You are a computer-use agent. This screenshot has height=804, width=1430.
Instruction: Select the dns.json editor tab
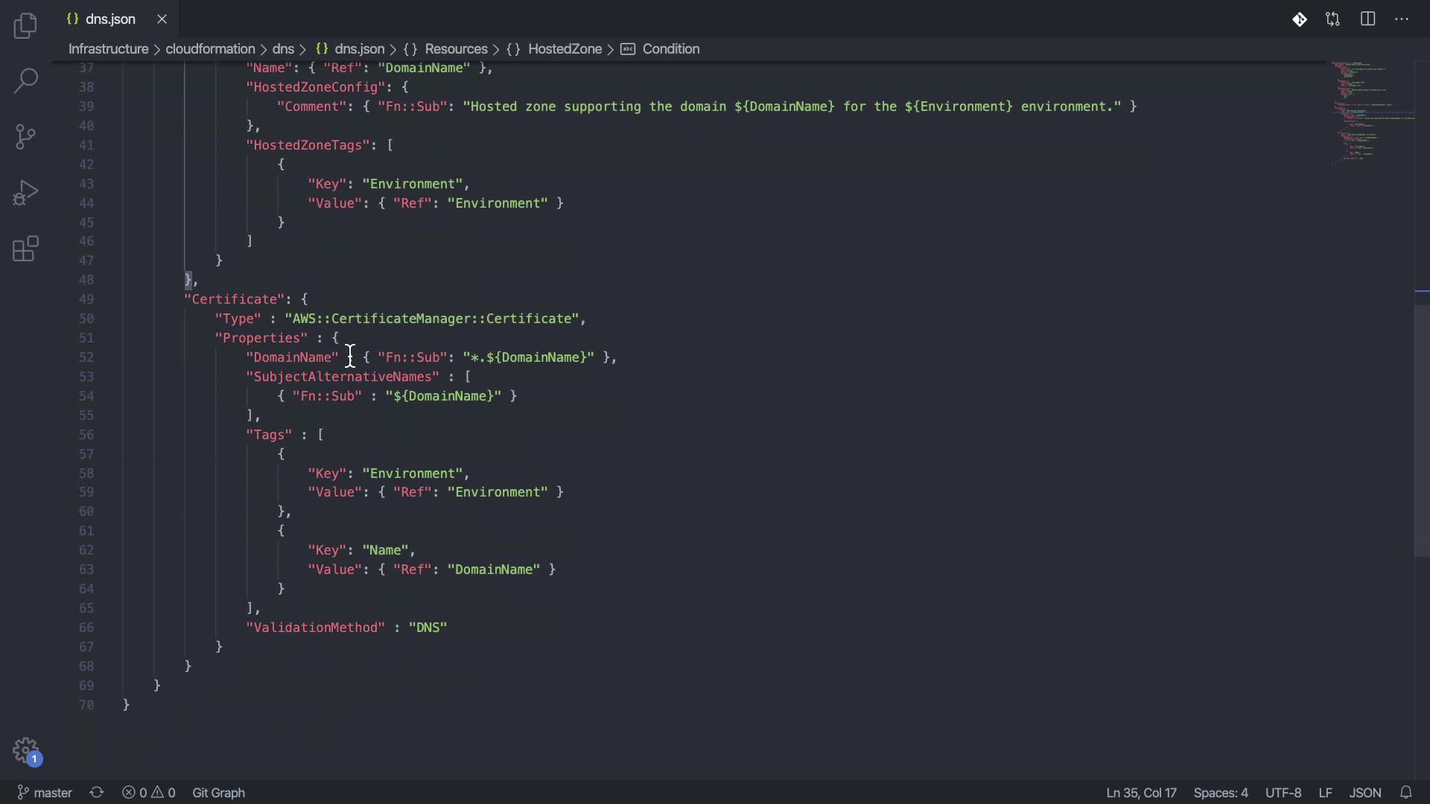click(109, 19)
